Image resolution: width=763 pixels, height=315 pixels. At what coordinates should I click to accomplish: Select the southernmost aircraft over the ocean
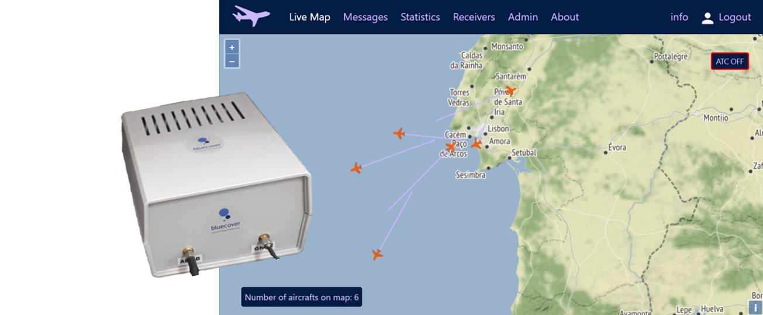click(x=378, y=254)
